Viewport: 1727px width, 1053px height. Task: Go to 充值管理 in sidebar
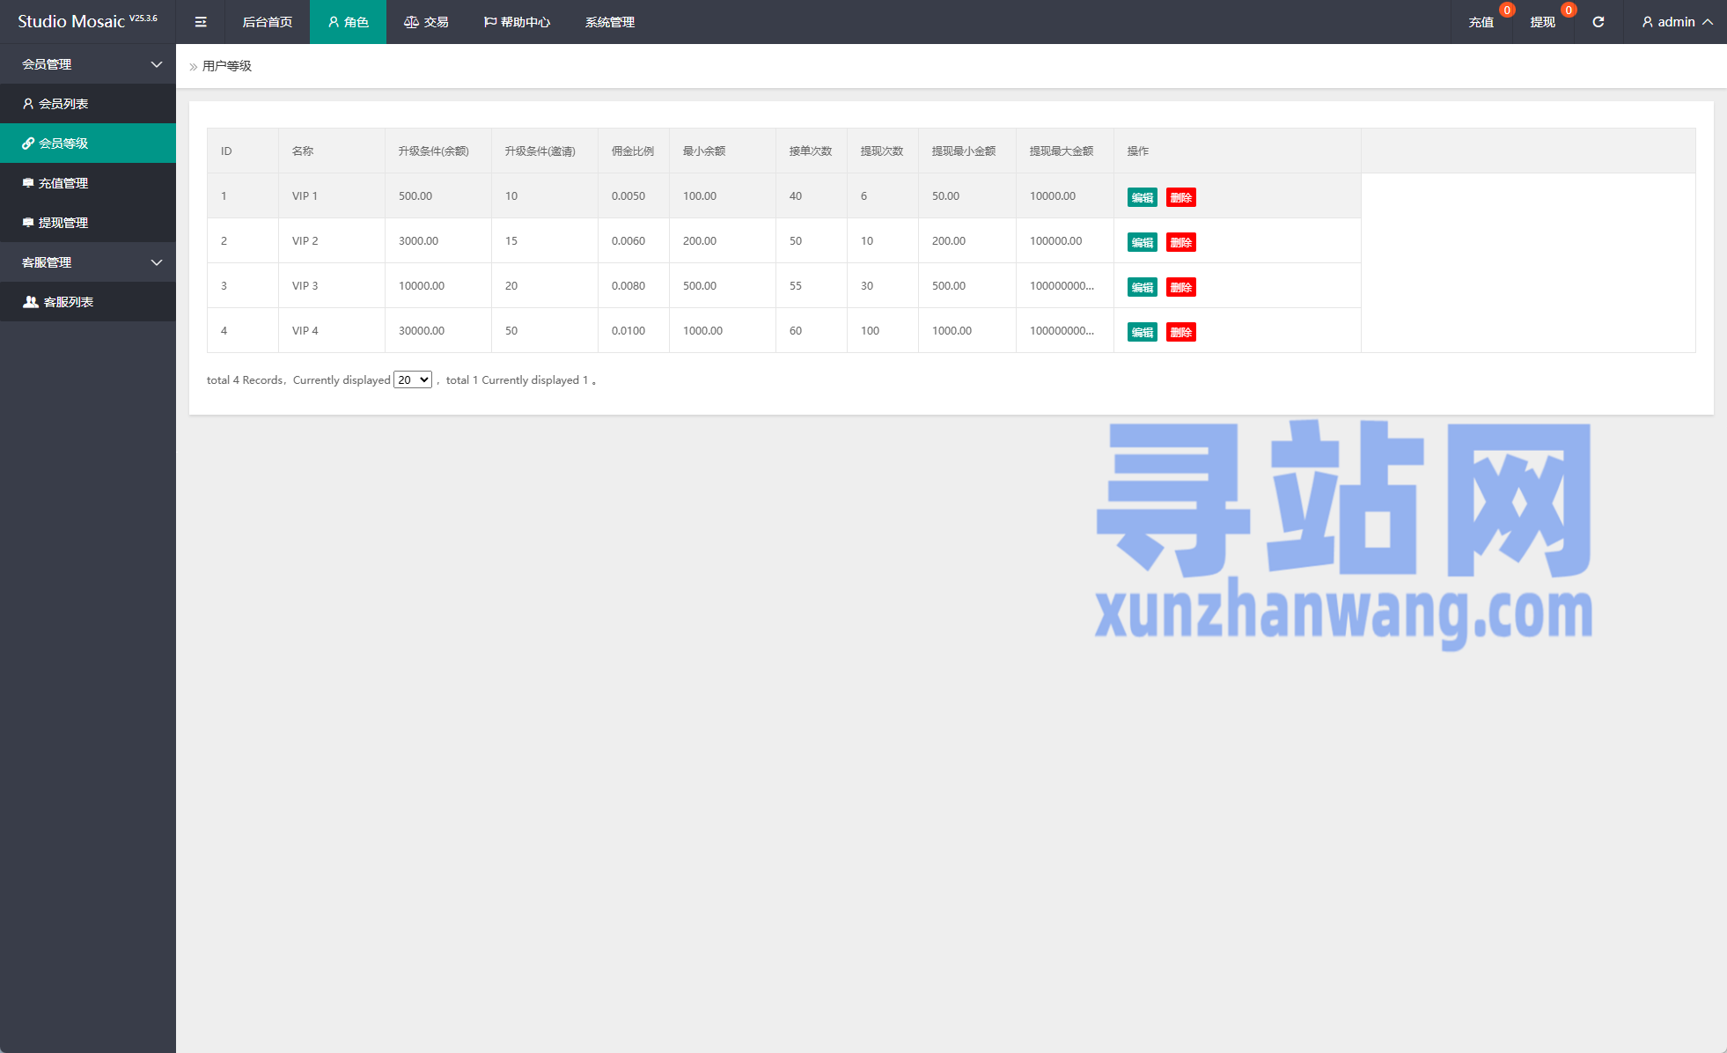click(x=88, y=183)
